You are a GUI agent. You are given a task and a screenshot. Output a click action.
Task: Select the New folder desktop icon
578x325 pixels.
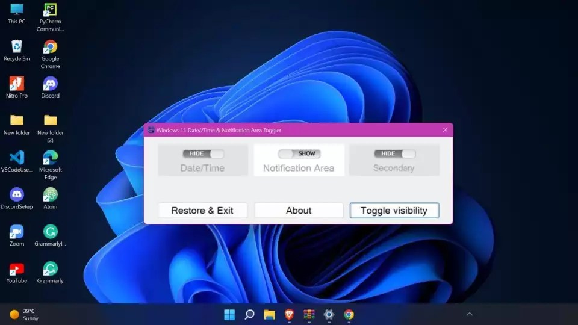pos(17,125)
